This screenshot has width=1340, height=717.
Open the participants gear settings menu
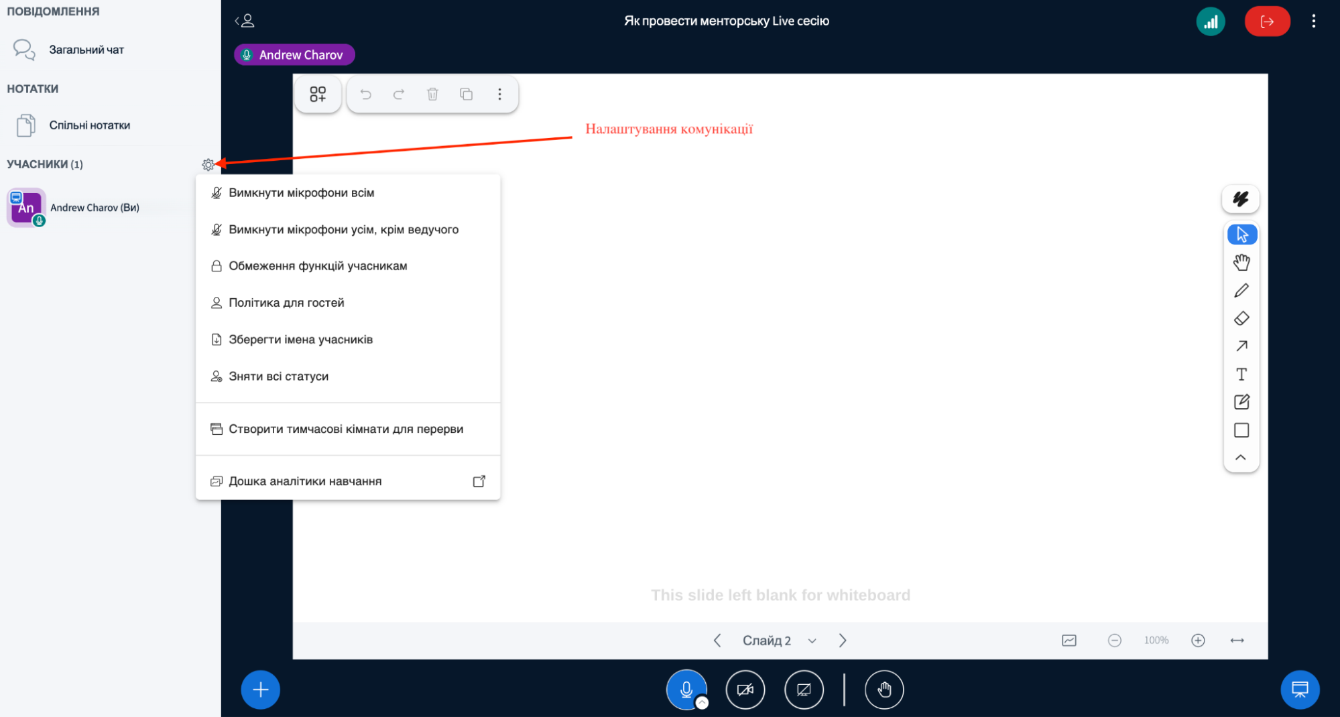pyautogui.click(x=208, y=165)
